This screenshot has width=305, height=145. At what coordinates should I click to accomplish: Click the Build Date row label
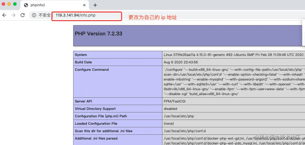pyautogui.click(x=83, y=62)
